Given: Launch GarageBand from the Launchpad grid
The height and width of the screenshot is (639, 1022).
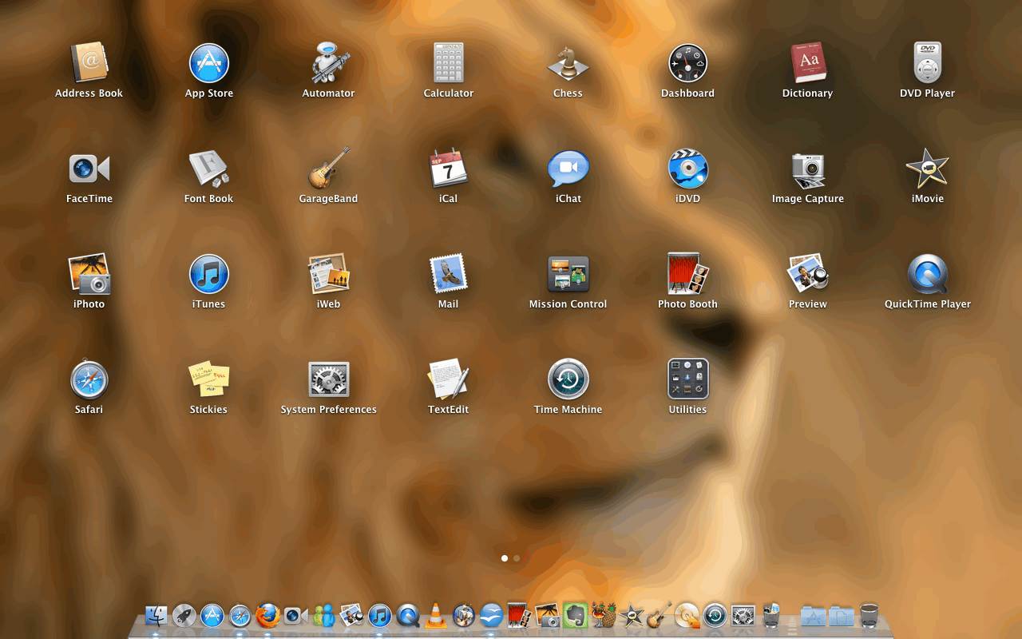Looking at the screenshot, I should pyautogui.click(x=328, y=169).
